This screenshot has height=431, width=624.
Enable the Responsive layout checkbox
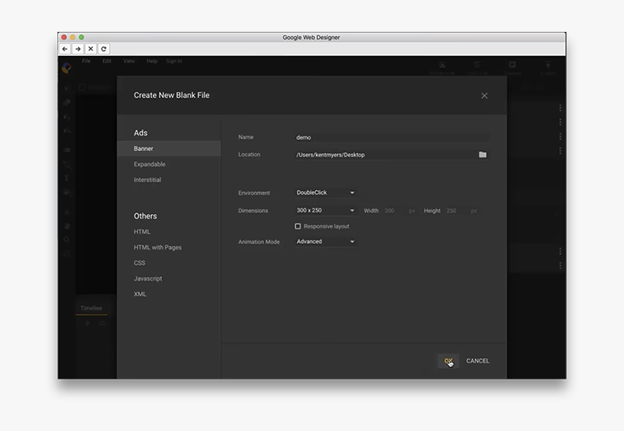(297, 226)
